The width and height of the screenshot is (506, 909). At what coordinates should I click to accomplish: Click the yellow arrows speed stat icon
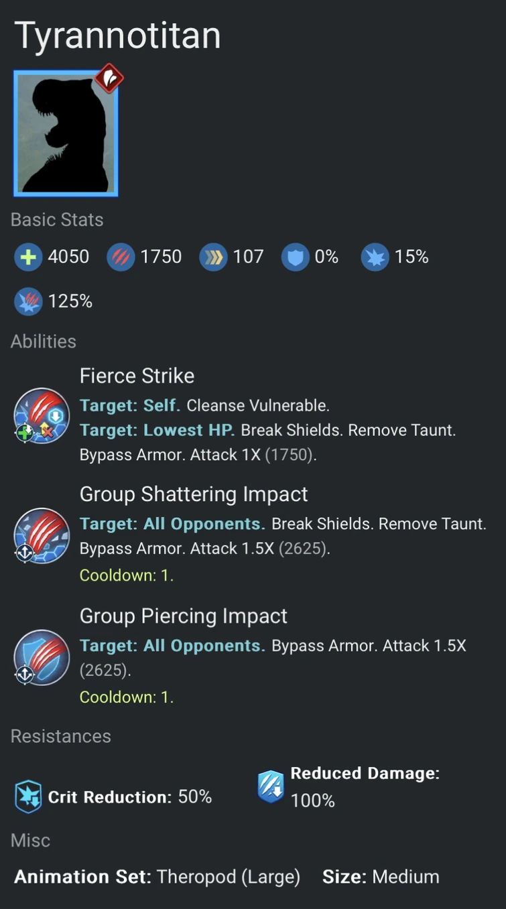pyautogui.click(x=213, y=257)
